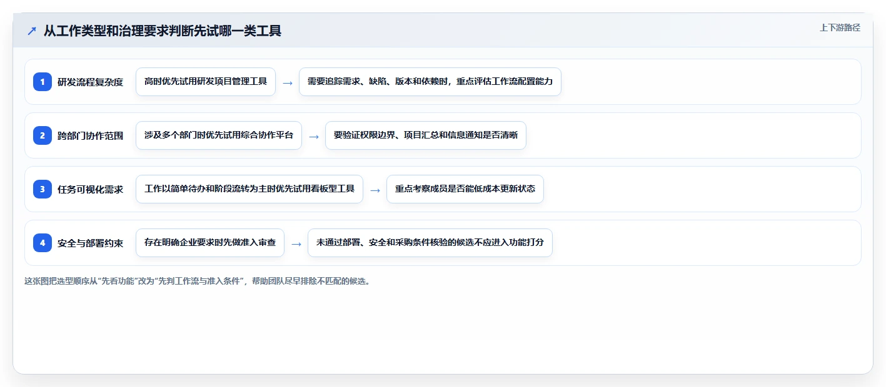The image size is (886, 387).
Task: Click the arrow after 存在明确企业要求时先做准入审查
Action: click(296, 243)
